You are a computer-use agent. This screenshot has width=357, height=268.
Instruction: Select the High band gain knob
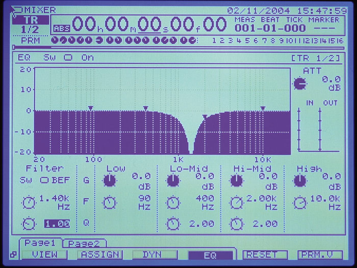[300, 181]
